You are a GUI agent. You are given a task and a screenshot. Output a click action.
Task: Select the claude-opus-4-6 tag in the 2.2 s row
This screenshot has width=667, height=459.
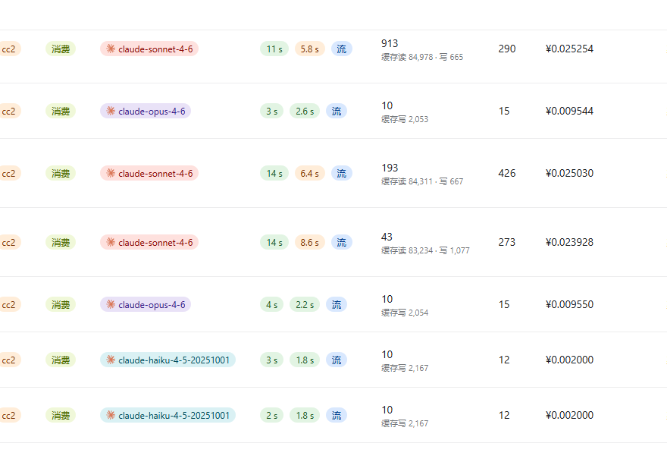[146, 304]
